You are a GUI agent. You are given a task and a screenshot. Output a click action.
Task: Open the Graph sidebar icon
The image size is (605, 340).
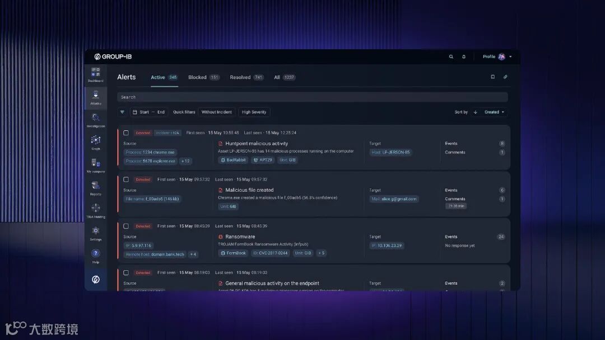(x=96, y=143)
